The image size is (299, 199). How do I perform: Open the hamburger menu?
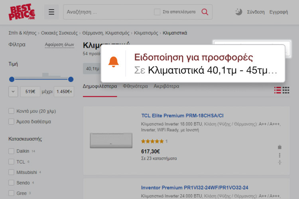(x=51, y=12)
